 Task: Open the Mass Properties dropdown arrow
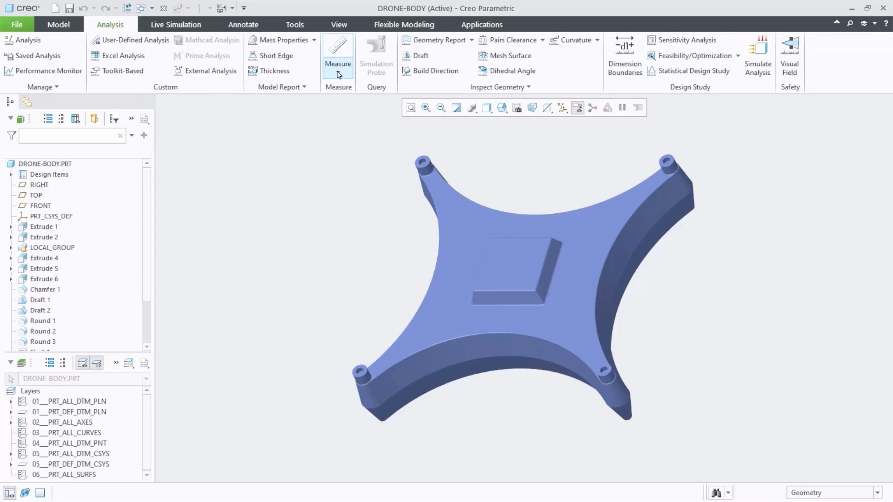click(314, 40)
